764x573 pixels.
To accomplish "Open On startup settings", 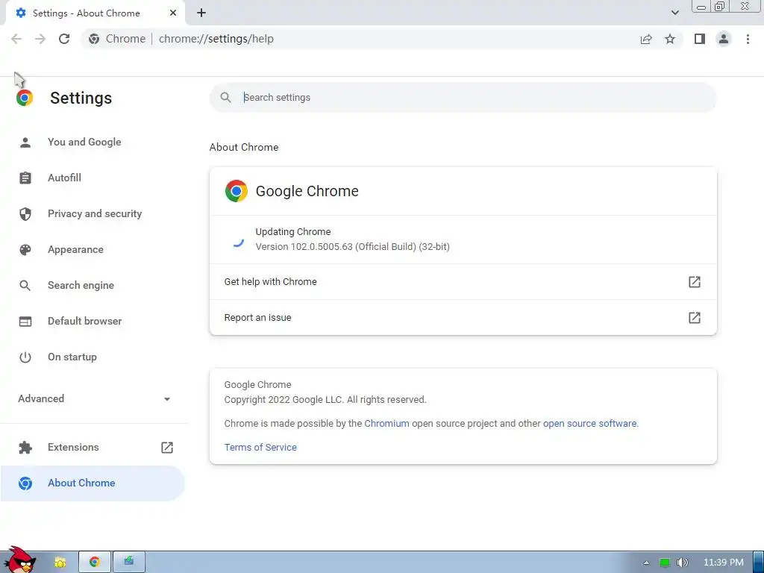I will 93,357.
